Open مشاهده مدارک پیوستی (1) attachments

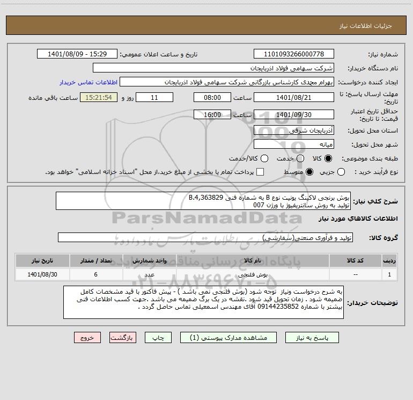[x=228, y=338]
